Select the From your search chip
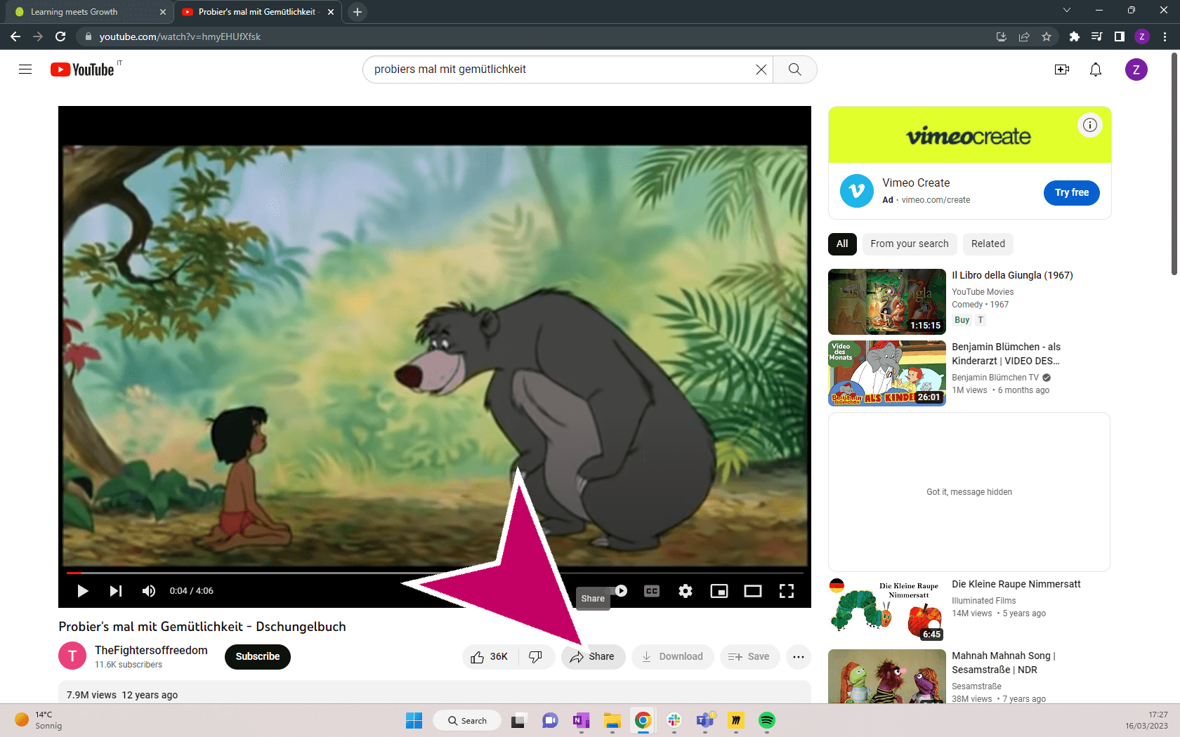This screenshot has height=737, width=1180. pyautogui.click(x=910, y=244)
